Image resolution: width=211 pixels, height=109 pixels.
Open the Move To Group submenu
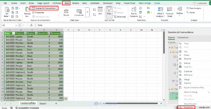[195, 92]
